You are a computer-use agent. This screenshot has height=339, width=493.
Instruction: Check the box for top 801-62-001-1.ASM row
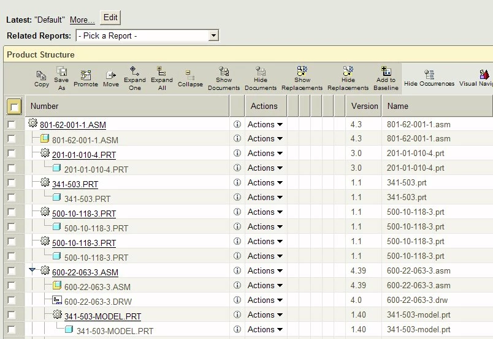11,125
